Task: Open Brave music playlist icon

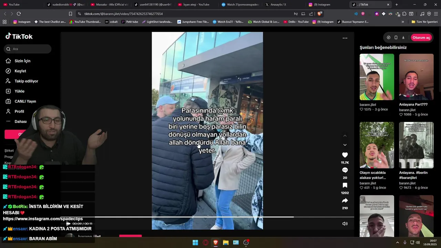Action: pos(422,14)
